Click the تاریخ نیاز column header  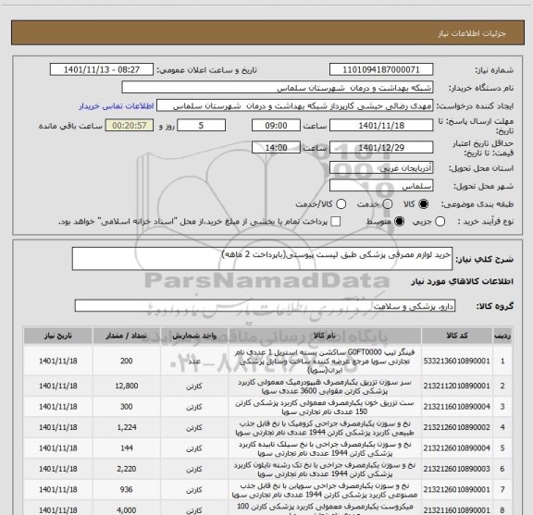58,336
